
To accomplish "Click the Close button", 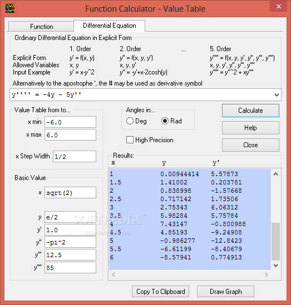I will (250, 145).
